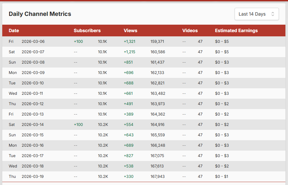
Task: Click the +554 views change
Action: [x=128, y=125]
